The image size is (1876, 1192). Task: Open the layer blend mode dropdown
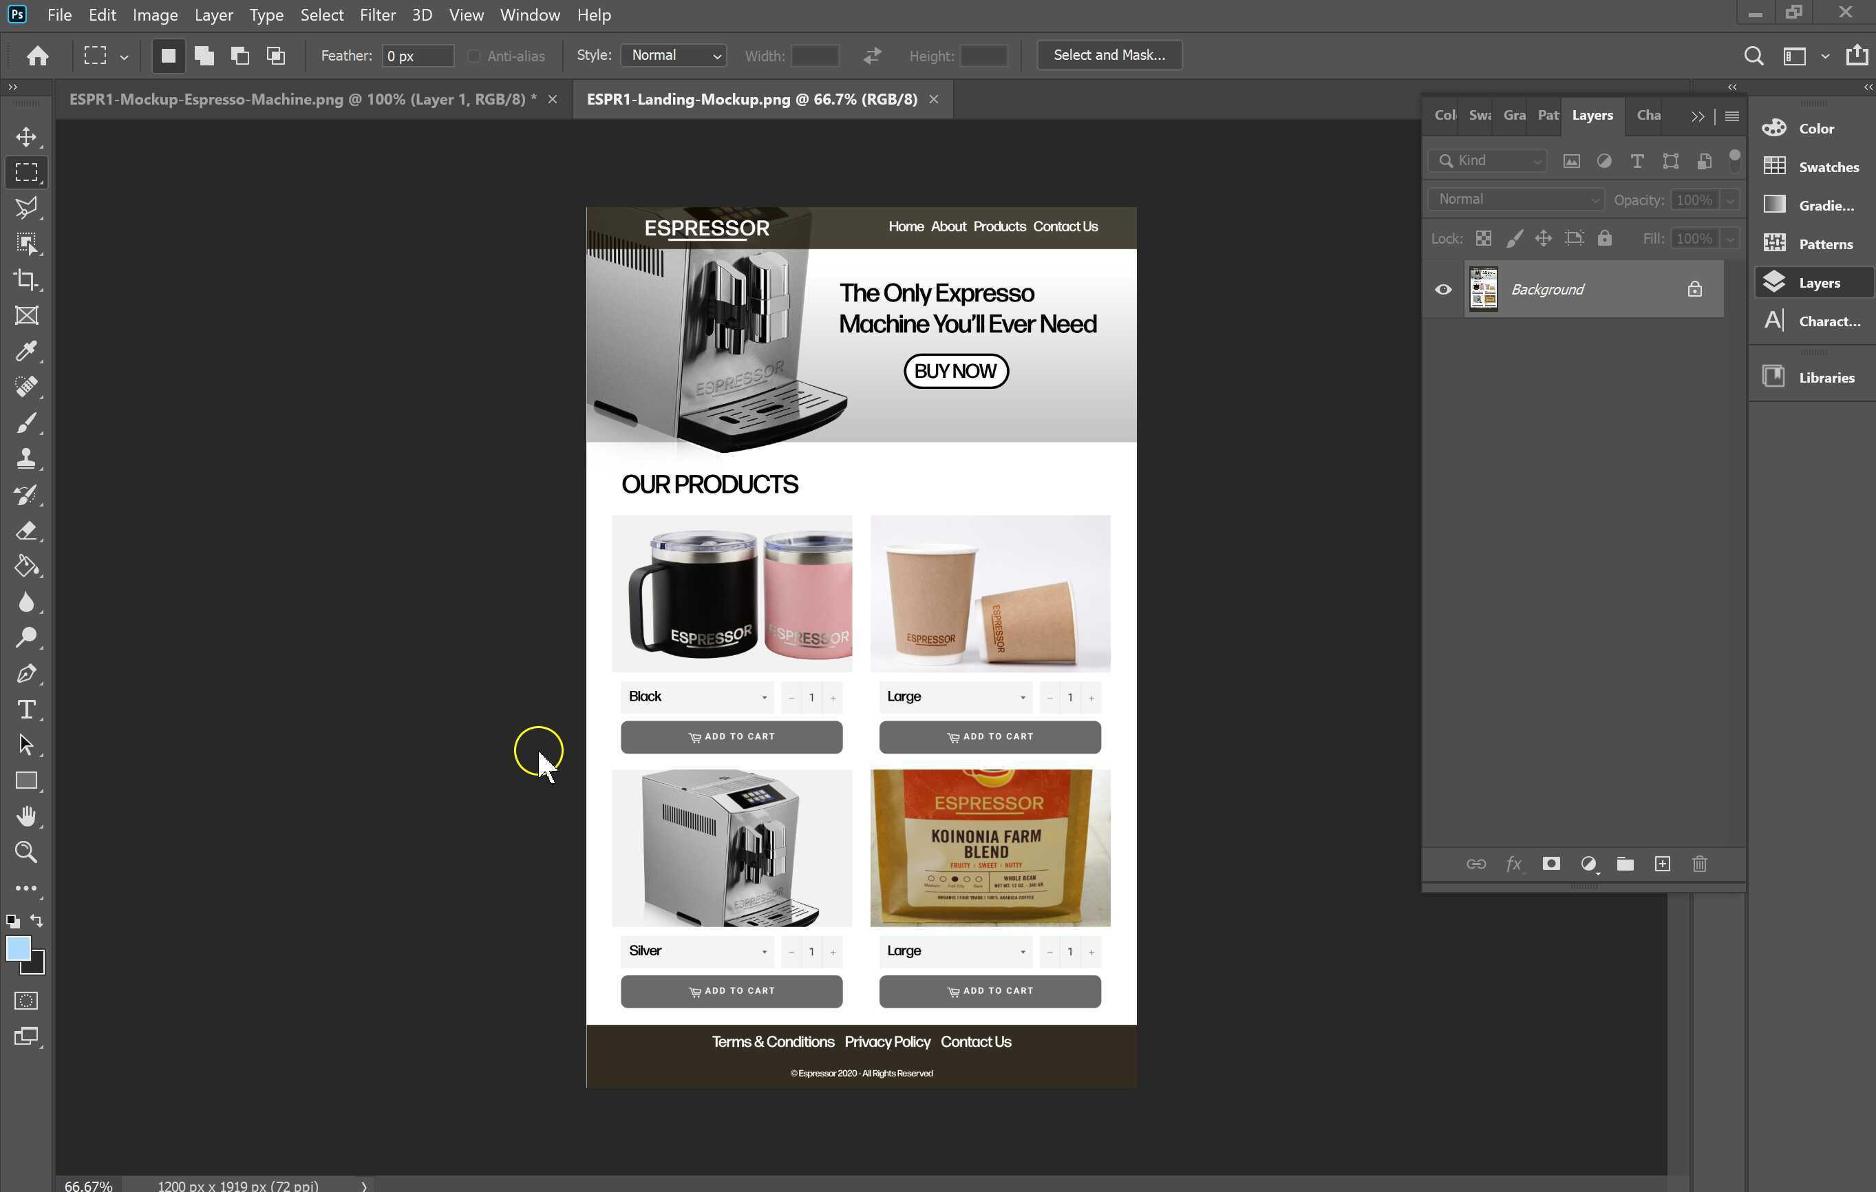coord(1516,200)
